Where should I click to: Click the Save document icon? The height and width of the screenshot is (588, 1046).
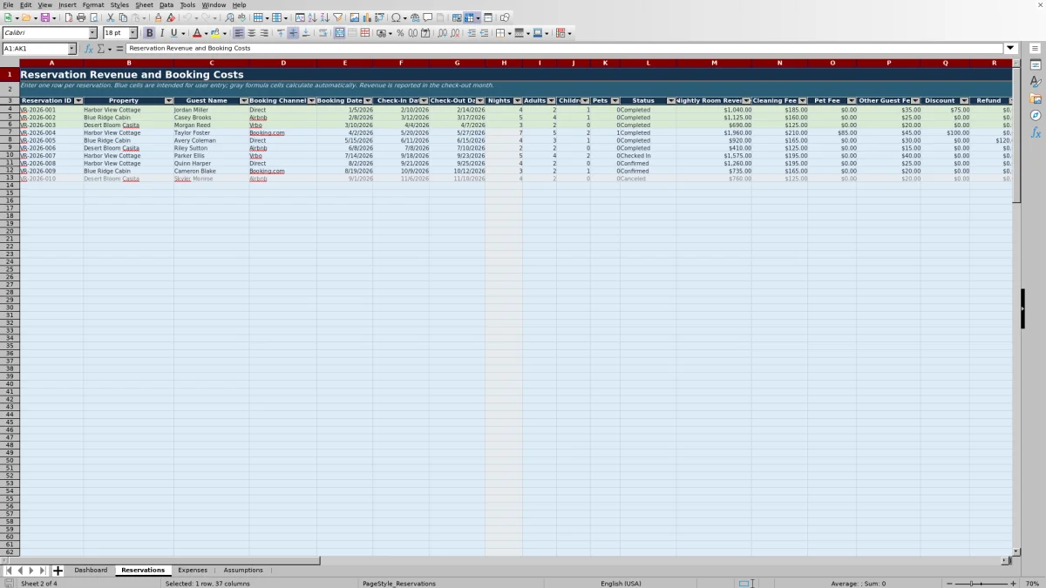click(x=44, y=17)
